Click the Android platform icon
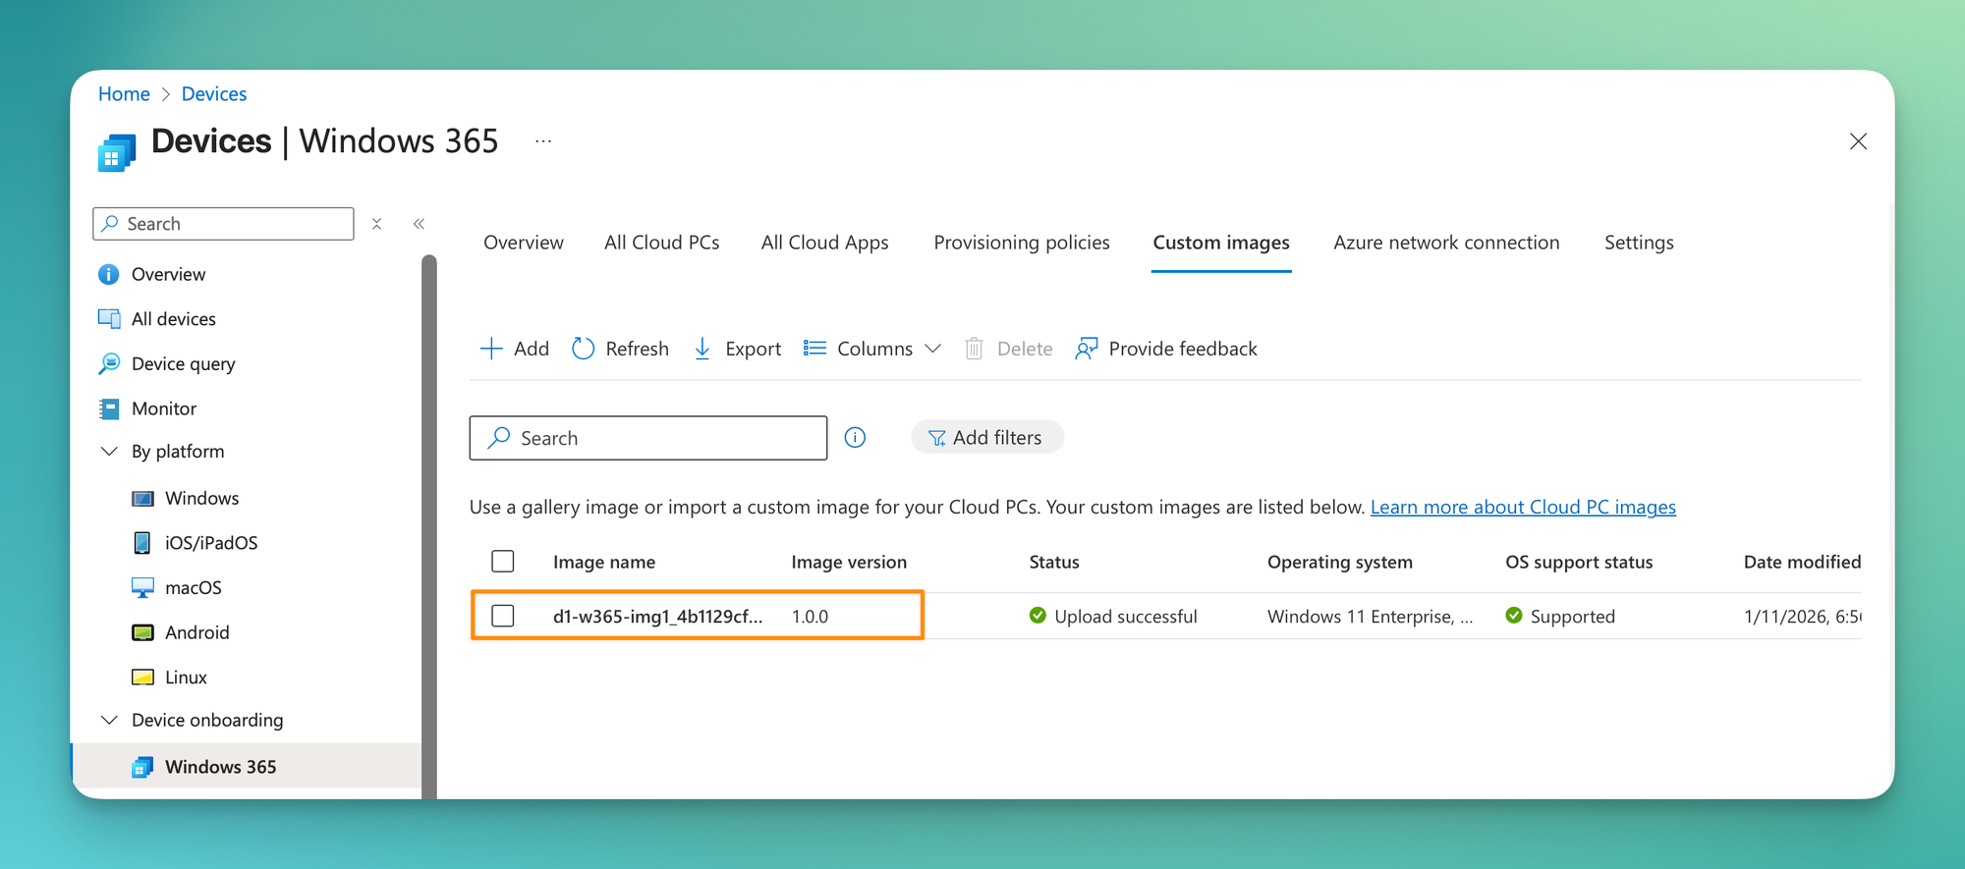Image resolution: width=1965 pixels, height=869 pixels. click(142, 632)
